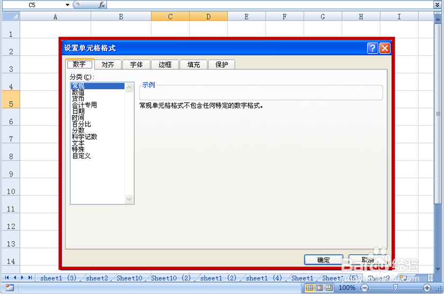
Task: Go to first sheet tab arrow
Action: tap(7, 278)
